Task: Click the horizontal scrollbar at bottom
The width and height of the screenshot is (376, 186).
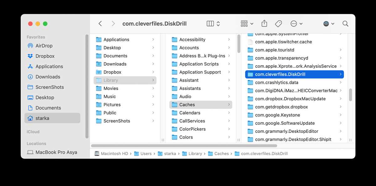Action: pos(184,146)
